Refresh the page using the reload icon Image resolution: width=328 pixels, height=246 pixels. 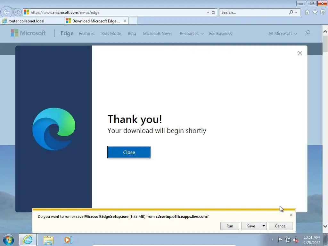[213, 12]
